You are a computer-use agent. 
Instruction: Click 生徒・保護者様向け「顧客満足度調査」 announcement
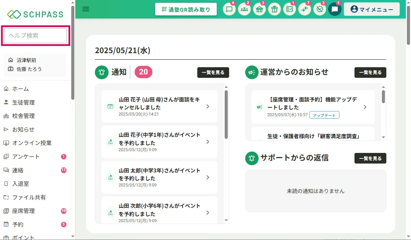(313, 136)
